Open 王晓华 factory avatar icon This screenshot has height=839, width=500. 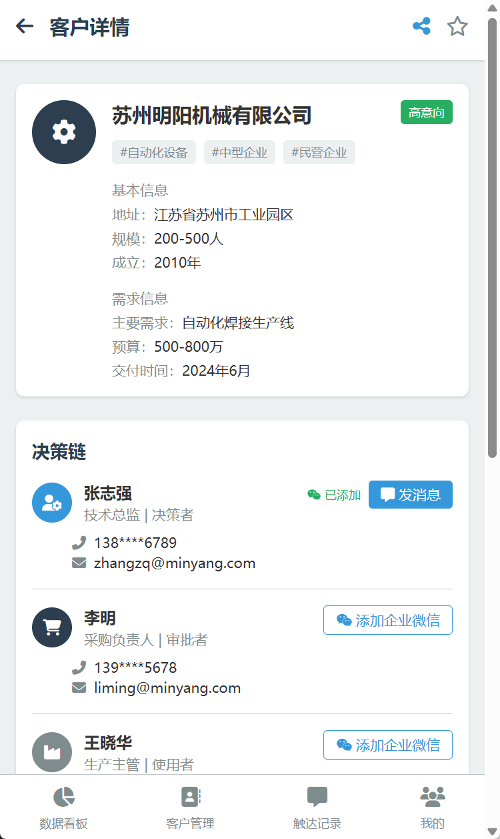[52, 752]
